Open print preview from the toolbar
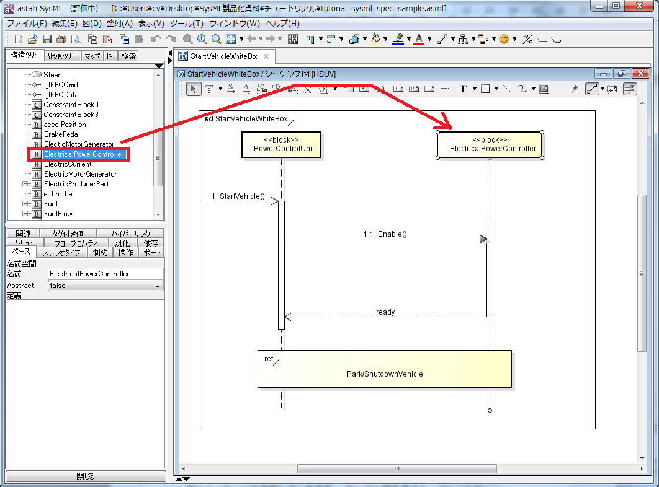 tap(76, 39)
